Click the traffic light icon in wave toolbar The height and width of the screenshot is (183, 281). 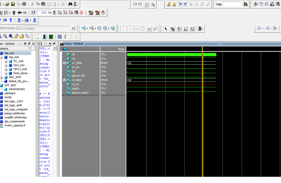pos(201,29)
